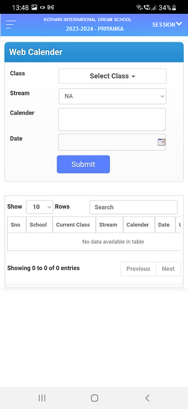Open the calendar date picker icon
This screenshot has height=409, width=188.
tap(162, 142)
